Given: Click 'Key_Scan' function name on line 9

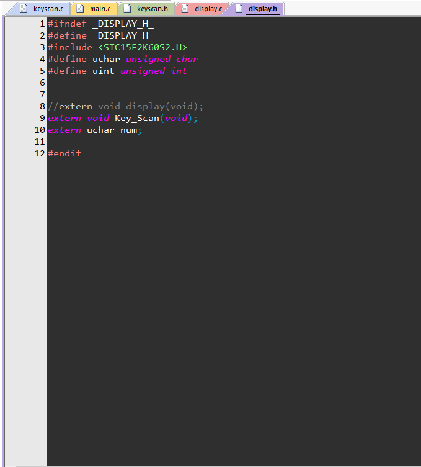Looking at the screenshot, I should point(137,118).
